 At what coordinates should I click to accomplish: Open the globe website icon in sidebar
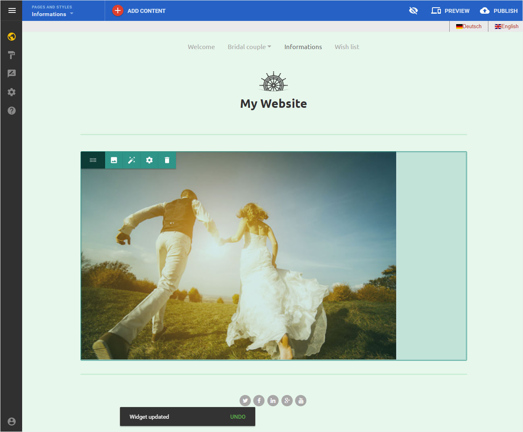point(12,37)
